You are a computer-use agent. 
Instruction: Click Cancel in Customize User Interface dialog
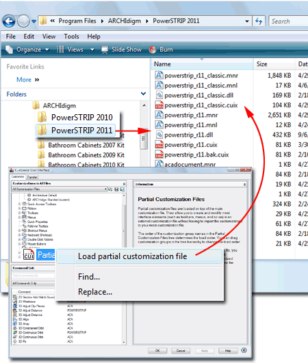(x=181, y=351)
